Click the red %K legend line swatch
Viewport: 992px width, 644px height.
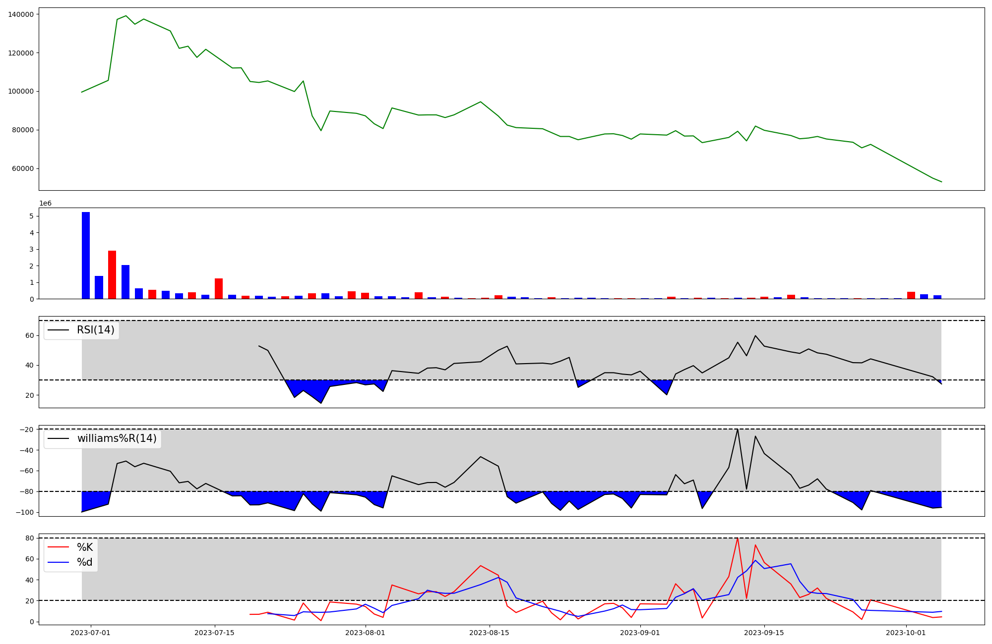(x=58, y=547)
